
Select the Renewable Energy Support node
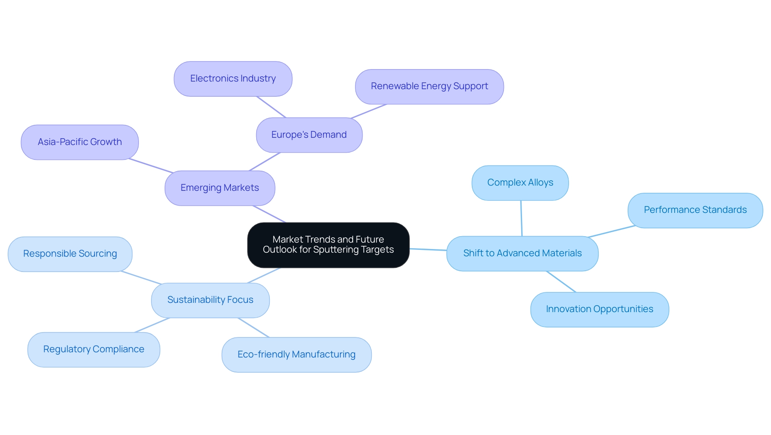pyautogui.click(x=428, y=86)
